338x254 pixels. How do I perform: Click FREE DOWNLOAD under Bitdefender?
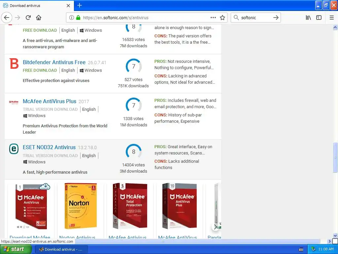pos(40,70)
